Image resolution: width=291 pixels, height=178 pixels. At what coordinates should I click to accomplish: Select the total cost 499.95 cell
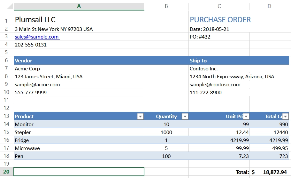tap(269, 148)
